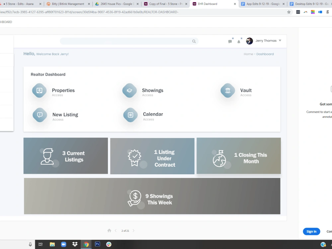Image resolution: width=332 pixels, height=249 pixels.
Task: Bookmark this page with the star icon
Action: click(x=289, y=11)
